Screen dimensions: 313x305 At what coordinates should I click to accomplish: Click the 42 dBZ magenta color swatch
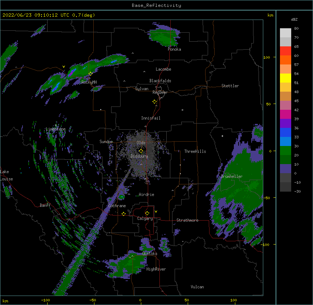pyautogui.click(x=285, y=114)
